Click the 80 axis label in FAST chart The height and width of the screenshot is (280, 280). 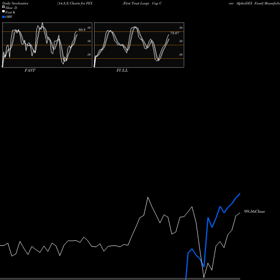tap(89, 28)
